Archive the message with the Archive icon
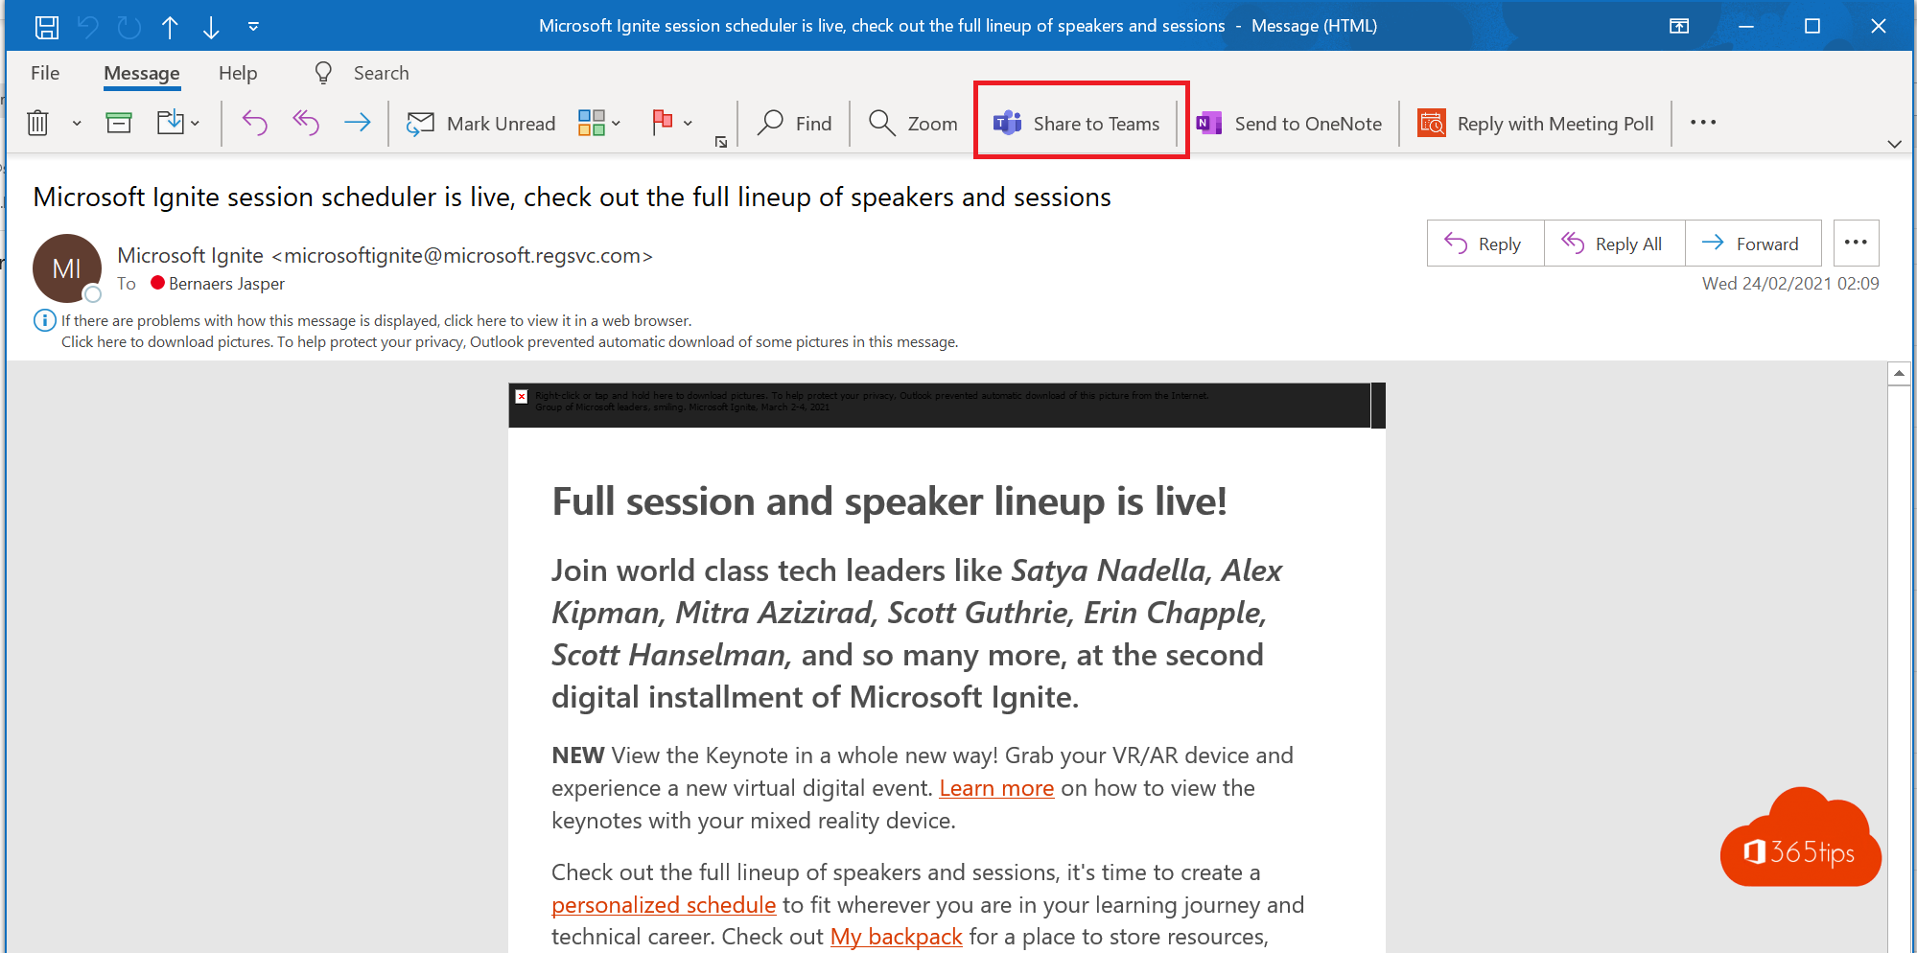 click(119, 123)
